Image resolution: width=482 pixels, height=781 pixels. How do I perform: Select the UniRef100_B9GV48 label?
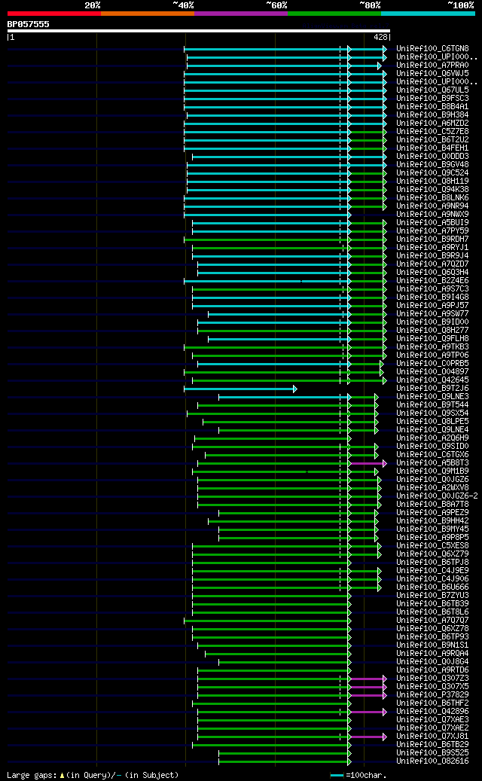point(432,164)
